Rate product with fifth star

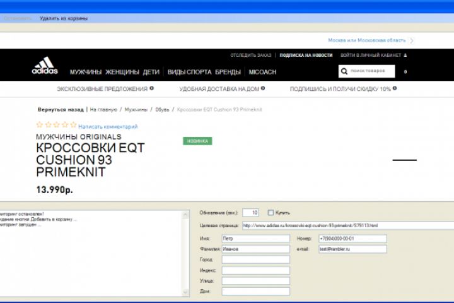73,125
